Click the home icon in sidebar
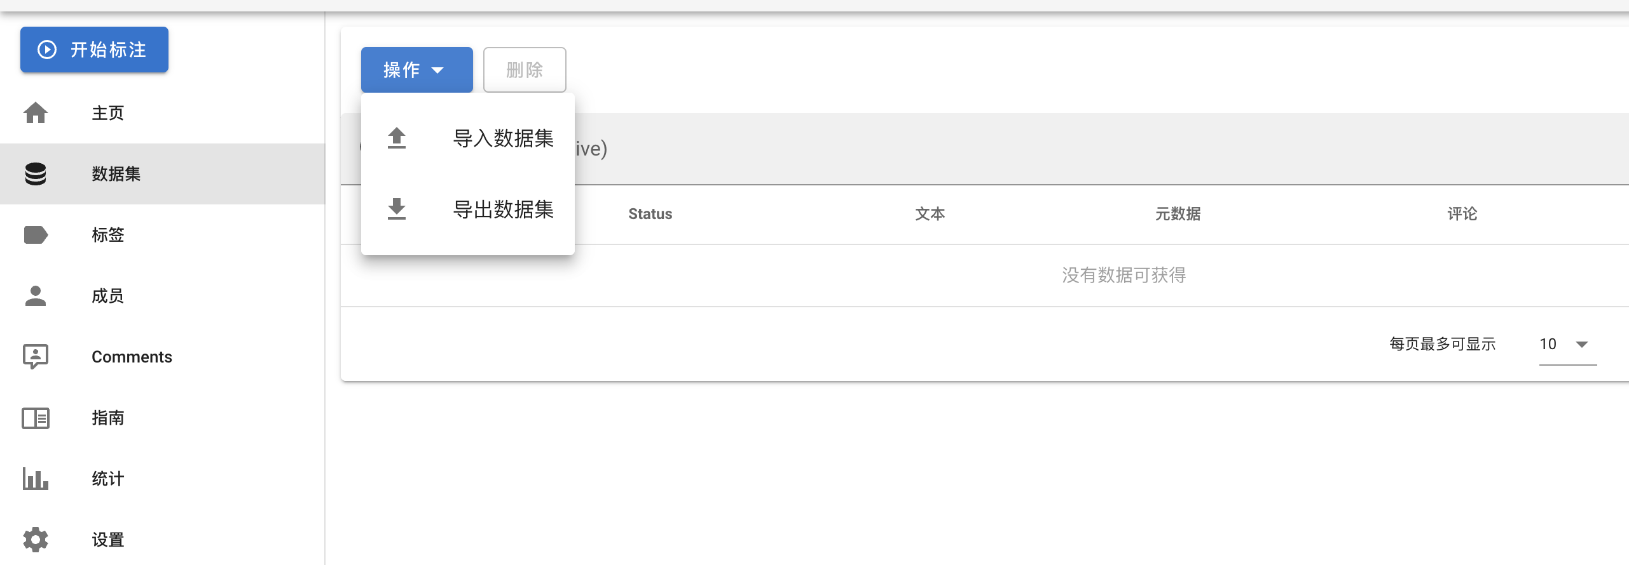The width and height of the screenshot is (1629, 565). [x=36, y=113]
